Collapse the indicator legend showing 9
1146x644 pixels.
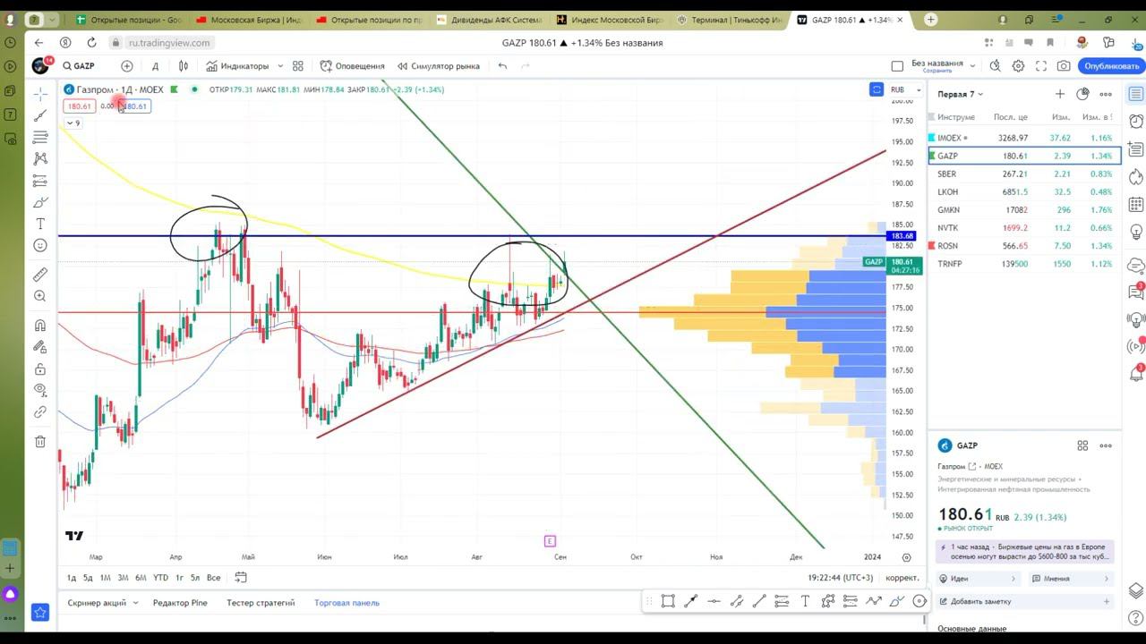pos(73,123)
